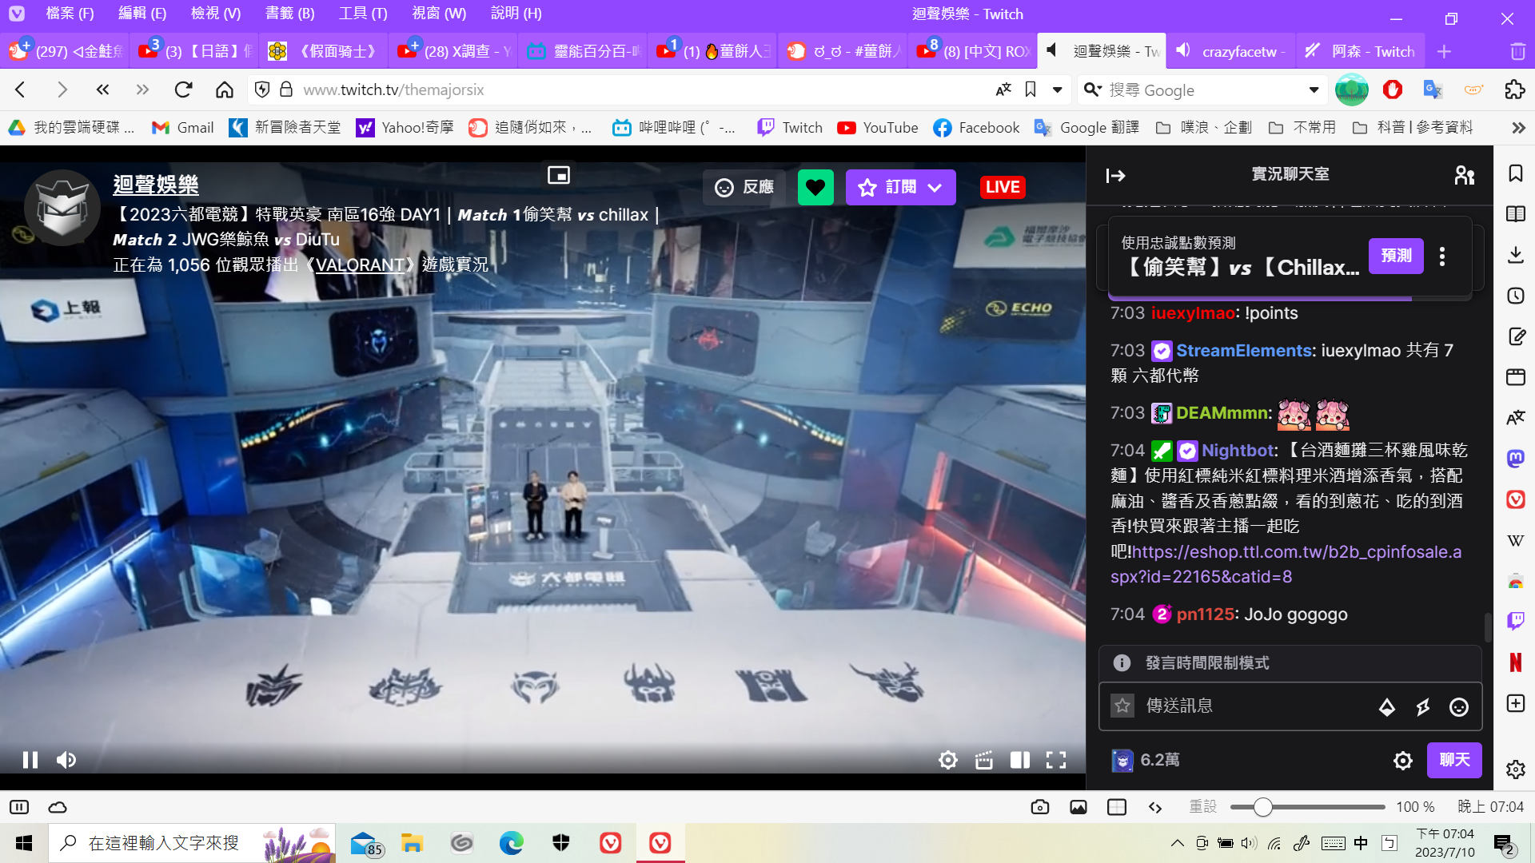Viewport: 1535px width, 863px height.
Task: Open video player settings gear
Action: click(x=948, y=760)
